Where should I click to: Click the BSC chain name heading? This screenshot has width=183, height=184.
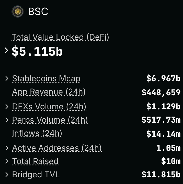pos(38,11)
